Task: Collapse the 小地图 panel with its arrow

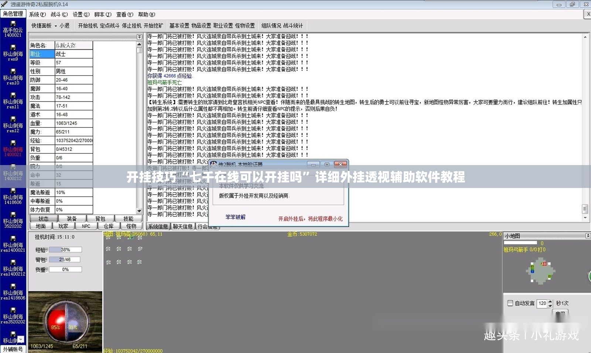Action: coord(588,236)
